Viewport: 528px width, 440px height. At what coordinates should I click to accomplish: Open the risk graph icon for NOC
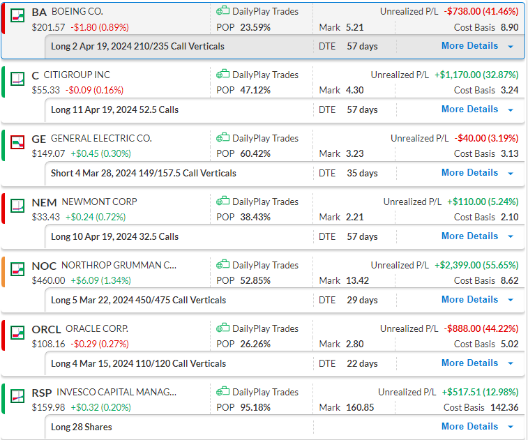(x=17, y=269)
